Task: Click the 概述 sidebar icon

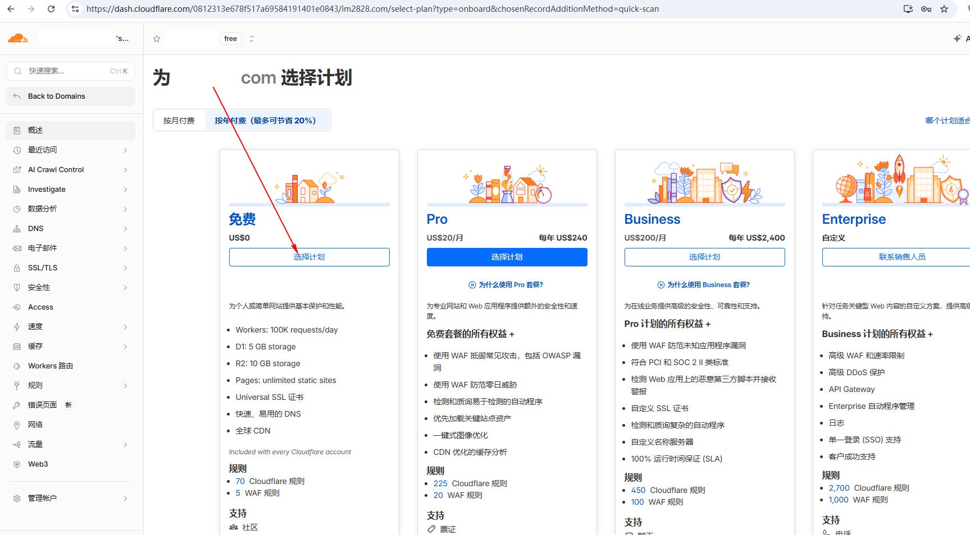Action: [x=17, y=130]
